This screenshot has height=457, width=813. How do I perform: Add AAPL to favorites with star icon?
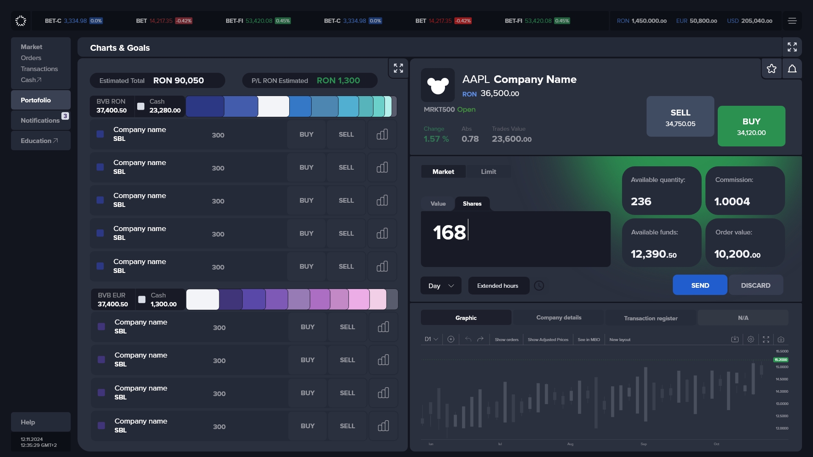772,69
